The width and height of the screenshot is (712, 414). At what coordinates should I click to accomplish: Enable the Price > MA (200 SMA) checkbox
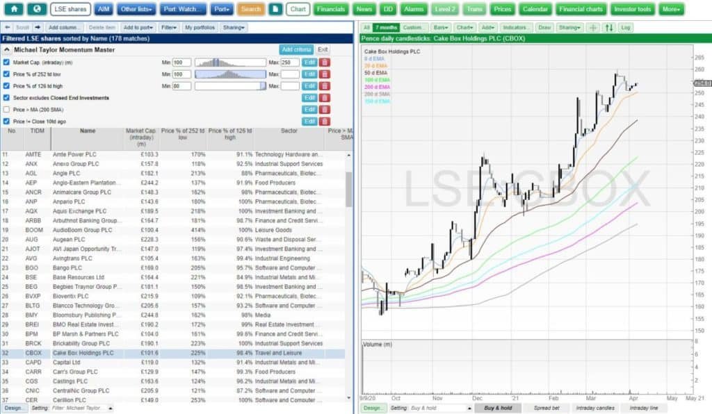[x=6, y=110]
